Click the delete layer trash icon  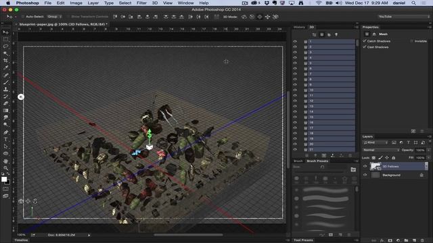coord(422,240)
